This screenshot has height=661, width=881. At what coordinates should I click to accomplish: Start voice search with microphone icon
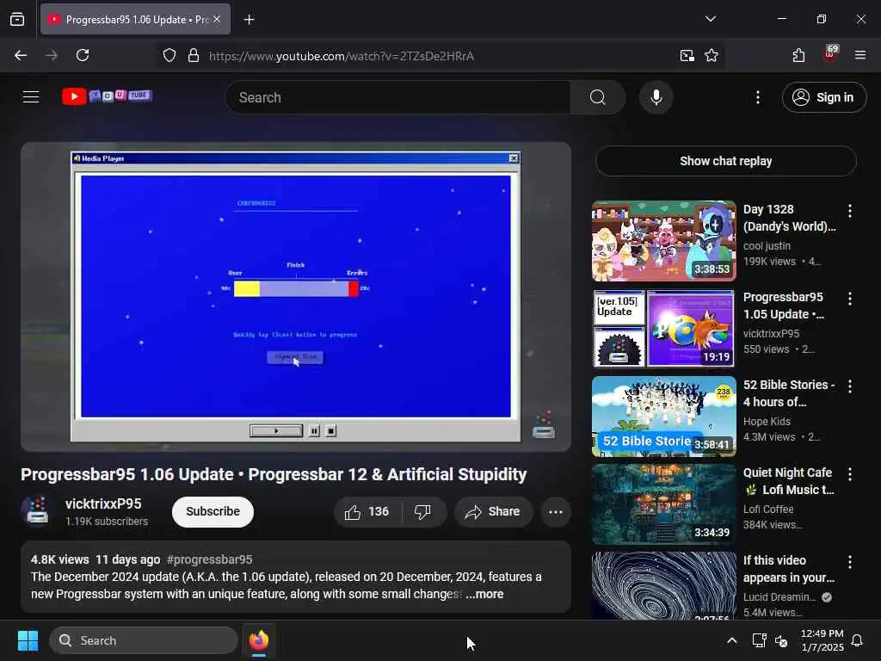pyautogui.click(x=656, y=97)
